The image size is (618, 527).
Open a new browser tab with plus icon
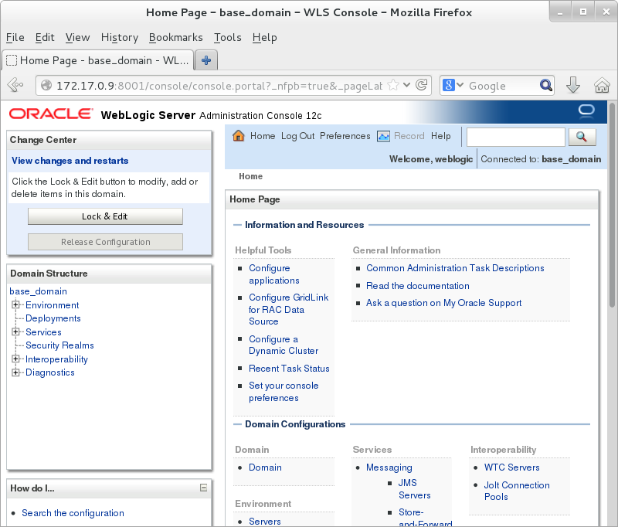coord(206,60)
